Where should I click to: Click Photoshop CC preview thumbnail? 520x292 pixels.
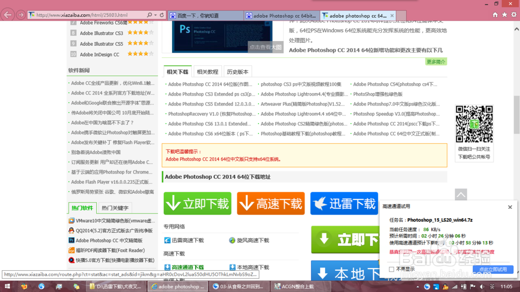[222, 37]
